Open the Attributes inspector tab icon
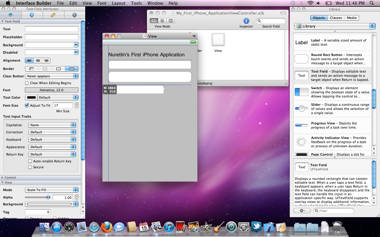The width and height of the screenshot is (380, 237). point(11,15)
